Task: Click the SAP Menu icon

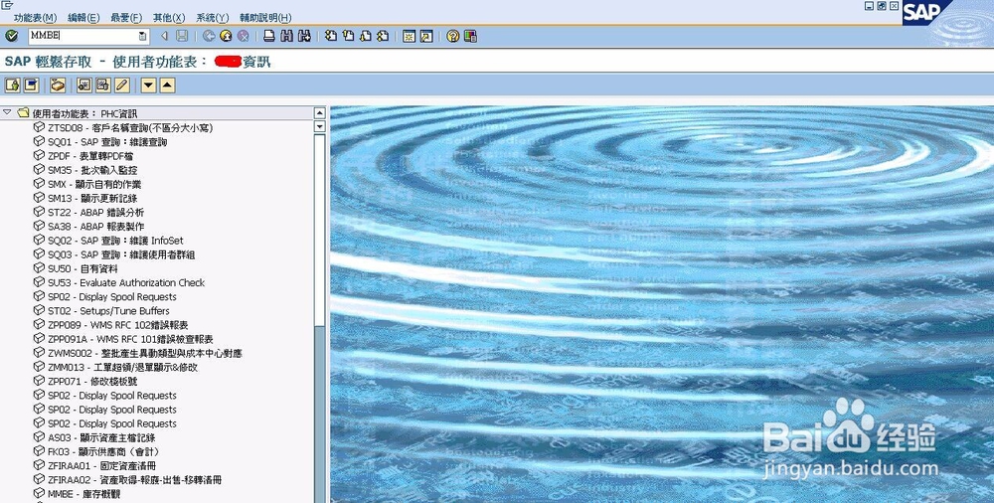Action: point(31,85)
